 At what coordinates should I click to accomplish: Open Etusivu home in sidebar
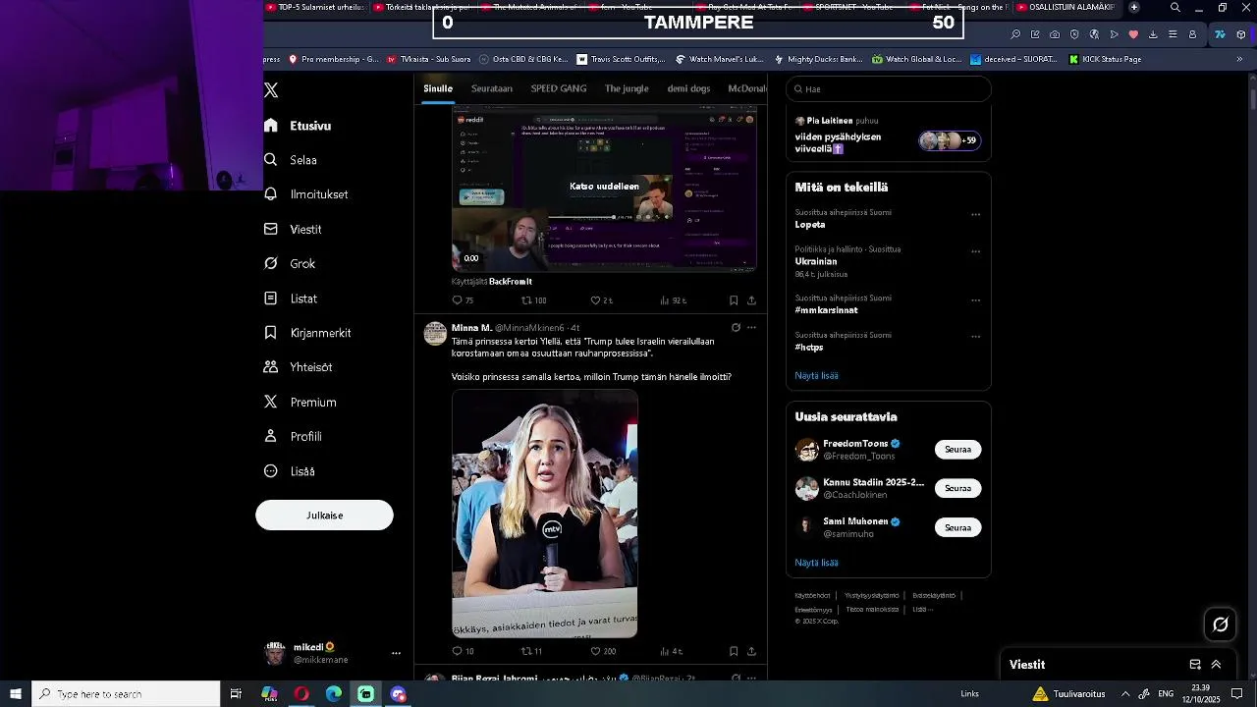pyautogui.click(x=299, y=126)
